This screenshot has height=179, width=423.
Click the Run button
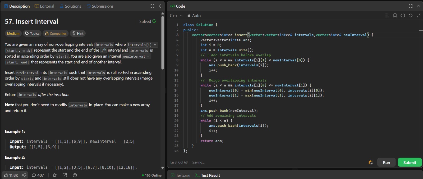tap(386, 162)
